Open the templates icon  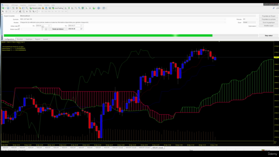104,8
